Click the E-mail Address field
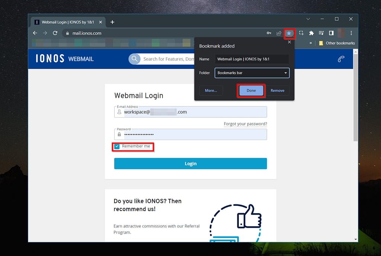 pyautogui.click(x=190, y=112)
